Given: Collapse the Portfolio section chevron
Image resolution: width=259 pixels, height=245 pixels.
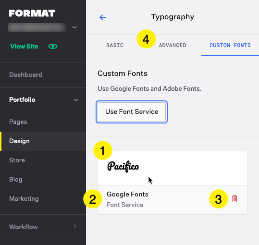Looking at the screenshot, I should click(76, 100).
